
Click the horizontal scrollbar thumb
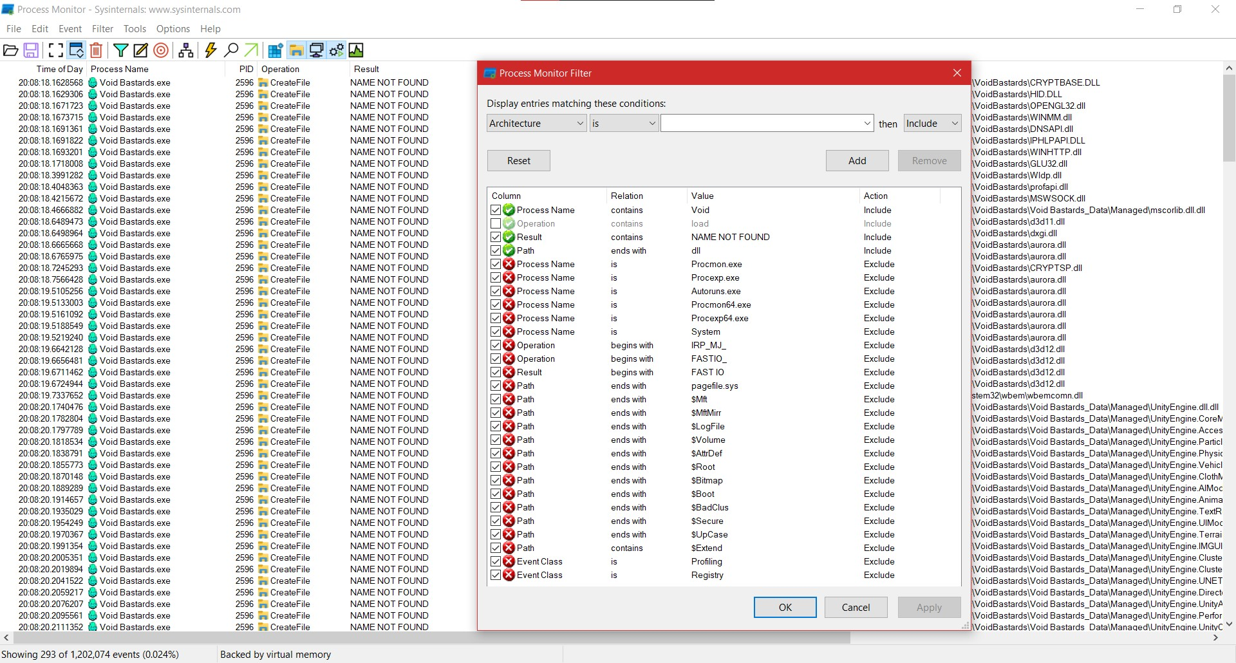pyautogui.click(x=431, y=638)
